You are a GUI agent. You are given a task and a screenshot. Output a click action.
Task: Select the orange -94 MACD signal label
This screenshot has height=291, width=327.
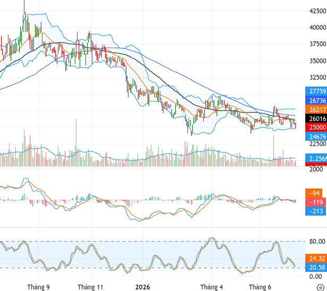click(313, 193)
